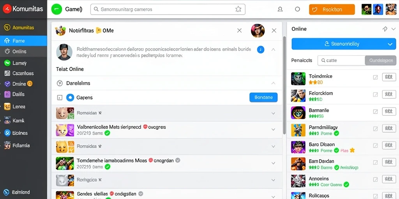Click the catte search field

pos(341,60)
